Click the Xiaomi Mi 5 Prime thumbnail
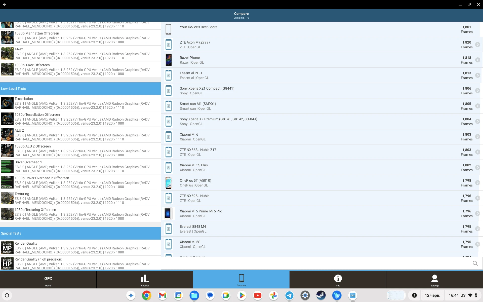The height and width of the screenshot is (302, 483). pos(168,213)
